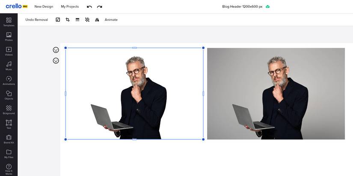Select the crop tool icon
The width and height of the screenshot is (353, 176).
68,20
